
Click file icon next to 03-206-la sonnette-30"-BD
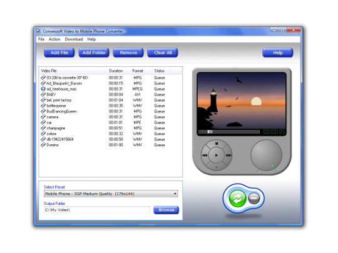pos(43,77)
